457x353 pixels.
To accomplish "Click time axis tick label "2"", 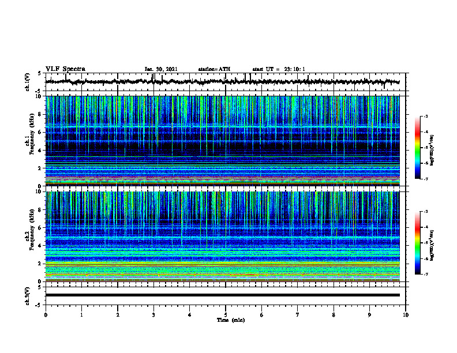I will [118, 315].
